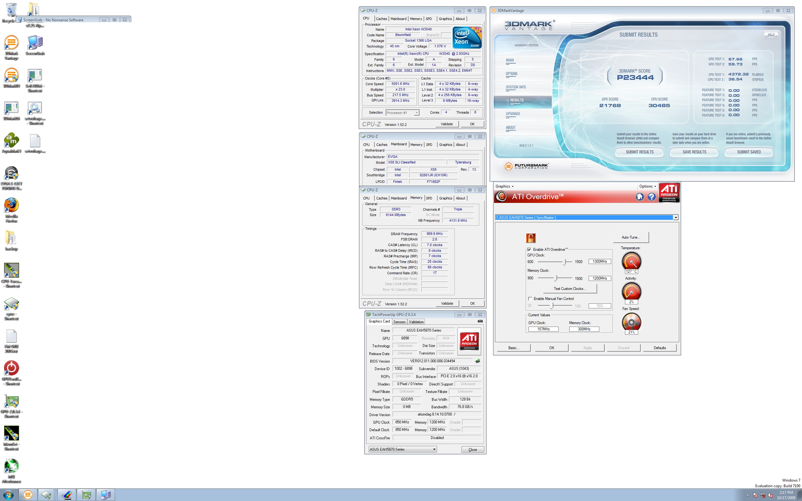Click the GPU Clock slider handle
This screenshot has height=501, width=802.
[x=565, y=262]
